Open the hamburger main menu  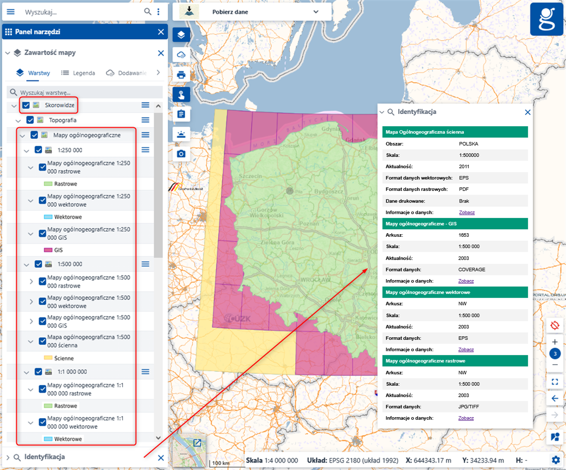[11, 12]
